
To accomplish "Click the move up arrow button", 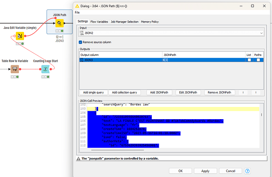I will pos(243,92).
